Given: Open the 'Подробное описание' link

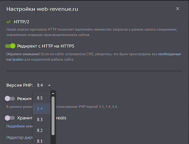Looking at the screenshot, I should click(20, 126).
